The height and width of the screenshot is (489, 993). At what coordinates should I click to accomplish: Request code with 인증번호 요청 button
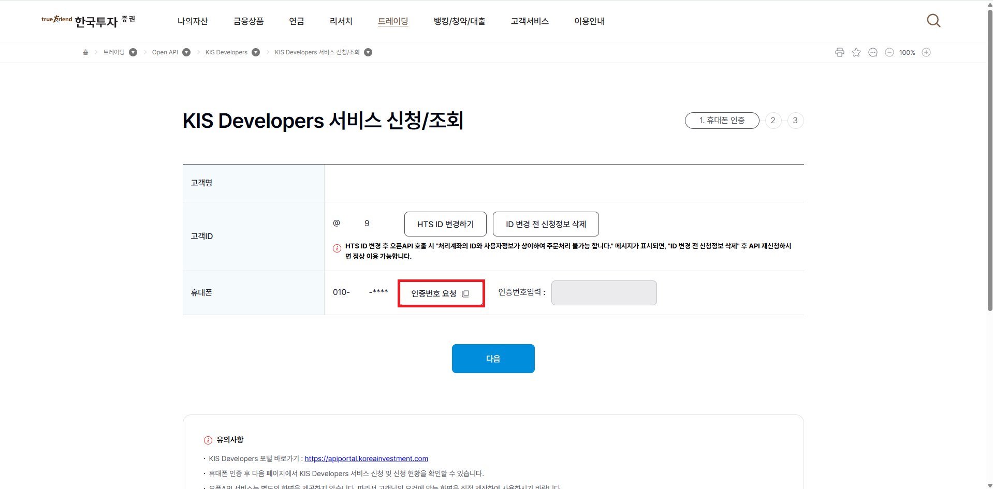(441, 293)
